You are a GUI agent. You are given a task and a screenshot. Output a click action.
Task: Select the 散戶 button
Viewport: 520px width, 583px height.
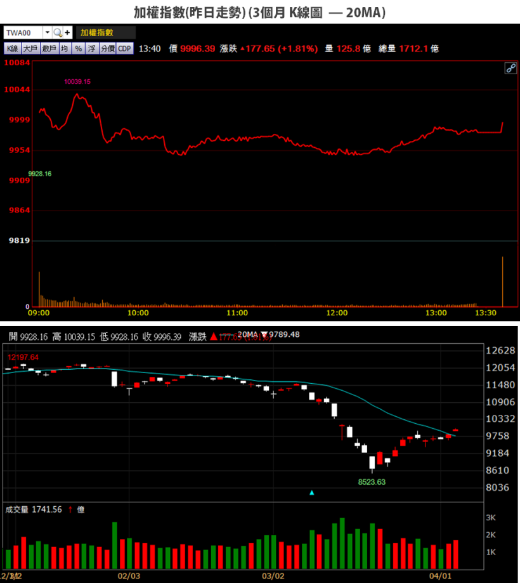click(49, 48)
